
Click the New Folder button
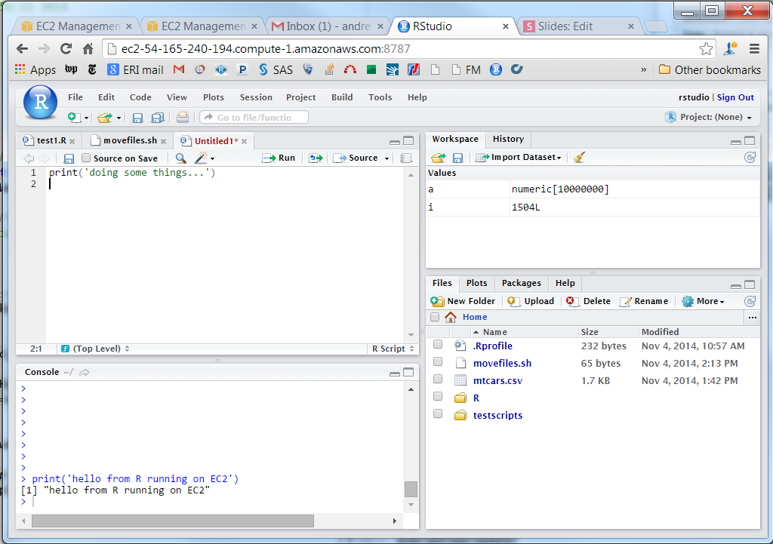coord(463,301)
